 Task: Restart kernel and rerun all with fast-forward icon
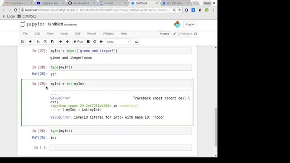pyautogui.click(x=101, y=42)
